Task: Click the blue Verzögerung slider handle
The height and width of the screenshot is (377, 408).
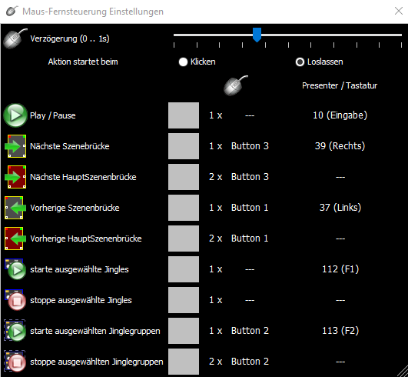Action: [x=257, y=35]
